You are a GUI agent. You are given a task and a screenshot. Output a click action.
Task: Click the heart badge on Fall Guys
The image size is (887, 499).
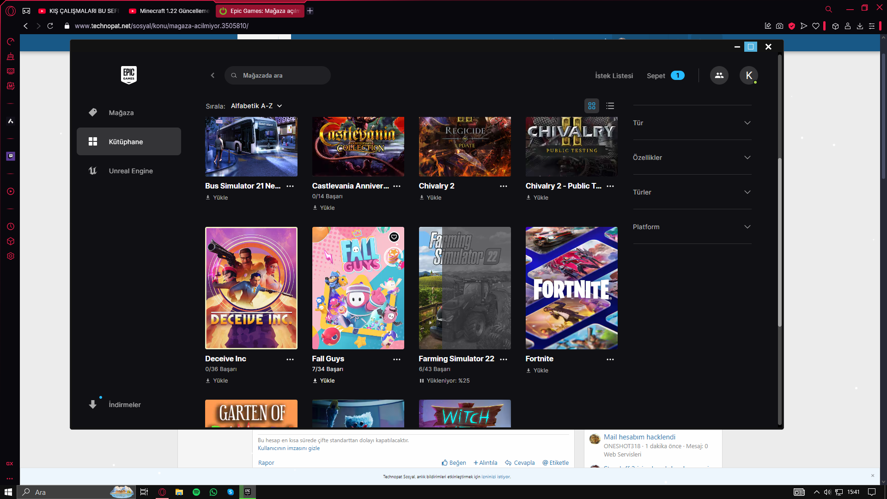coord(394,237)
